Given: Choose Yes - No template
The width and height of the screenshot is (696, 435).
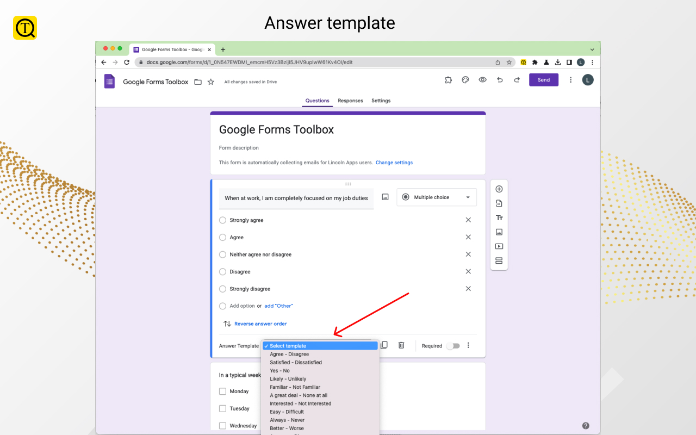Looking at the screenshot, I should tap(320, 370).
